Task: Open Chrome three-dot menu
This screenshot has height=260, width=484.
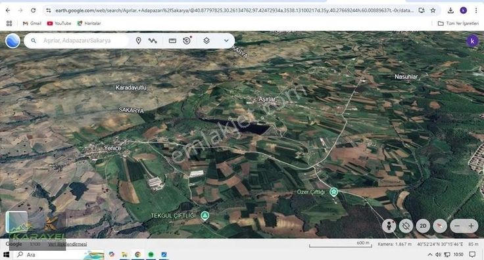Action: click(x=476, y=11)
